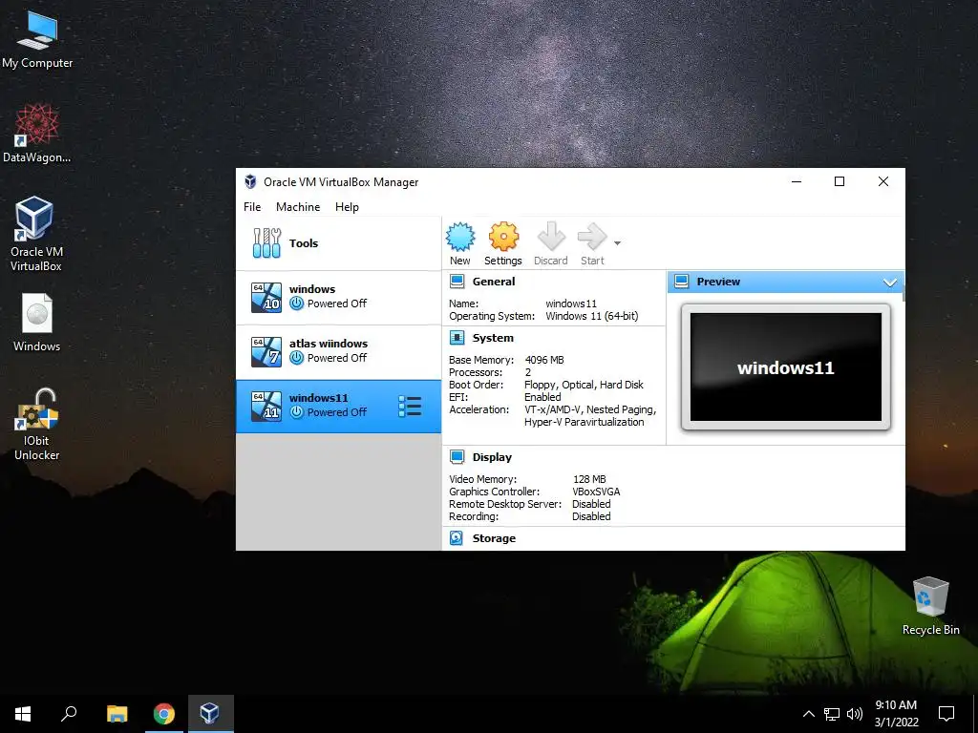
Task: Select Tools in the VirtualBox sidebar
Action: [x=339, y=243]
